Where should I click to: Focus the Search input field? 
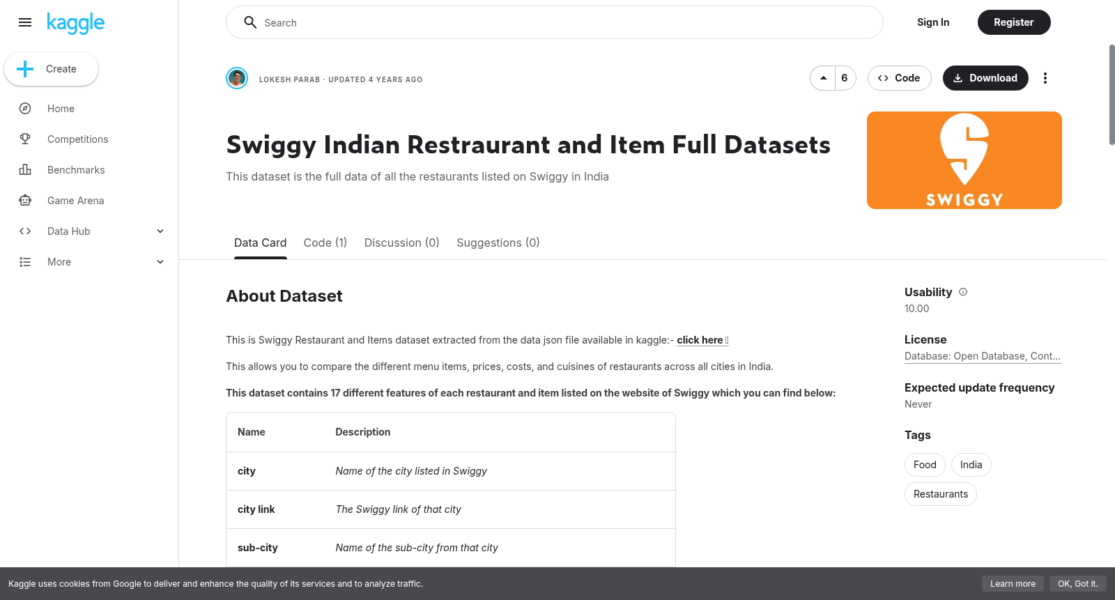(555, 22)
